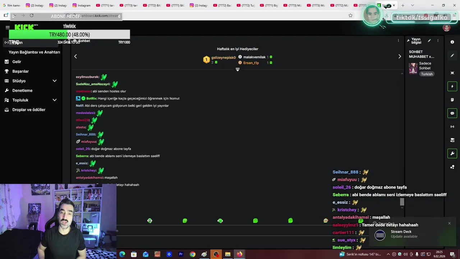Screen dimensions: 460x259
Task: Open Google Chrome from the taskbar
Action: pos(193,254)
